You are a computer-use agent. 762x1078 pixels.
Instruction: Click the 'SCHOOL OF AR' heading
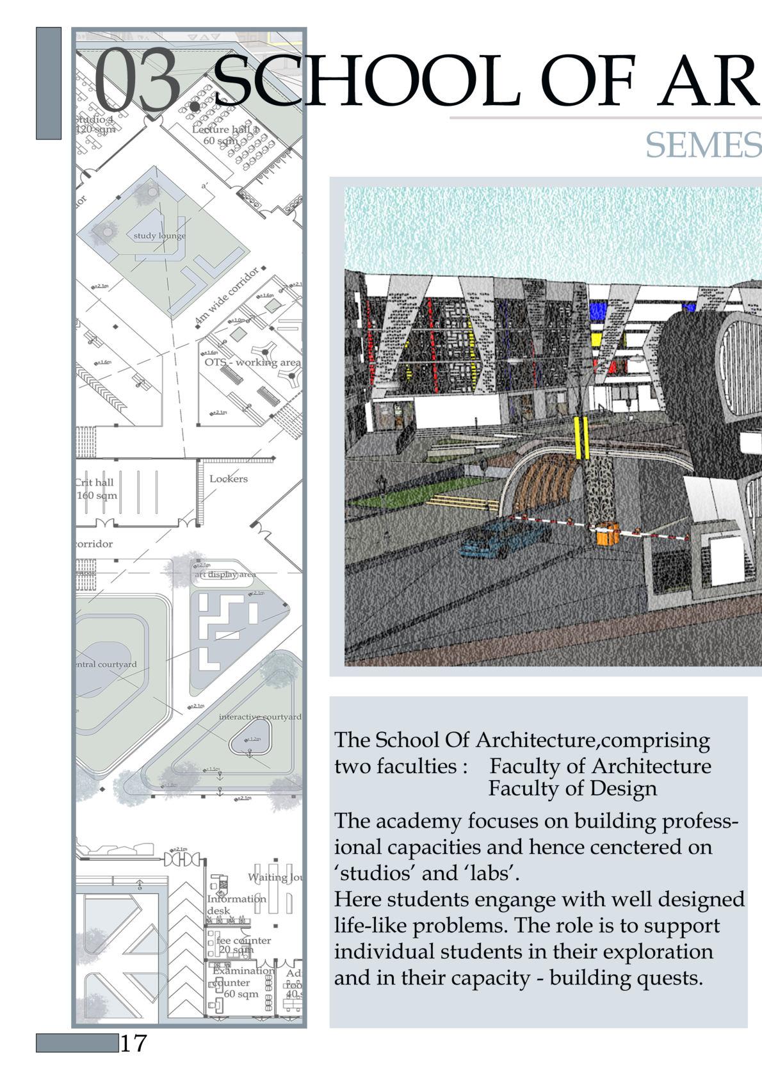pyautogui.click(x=487, y=81)
